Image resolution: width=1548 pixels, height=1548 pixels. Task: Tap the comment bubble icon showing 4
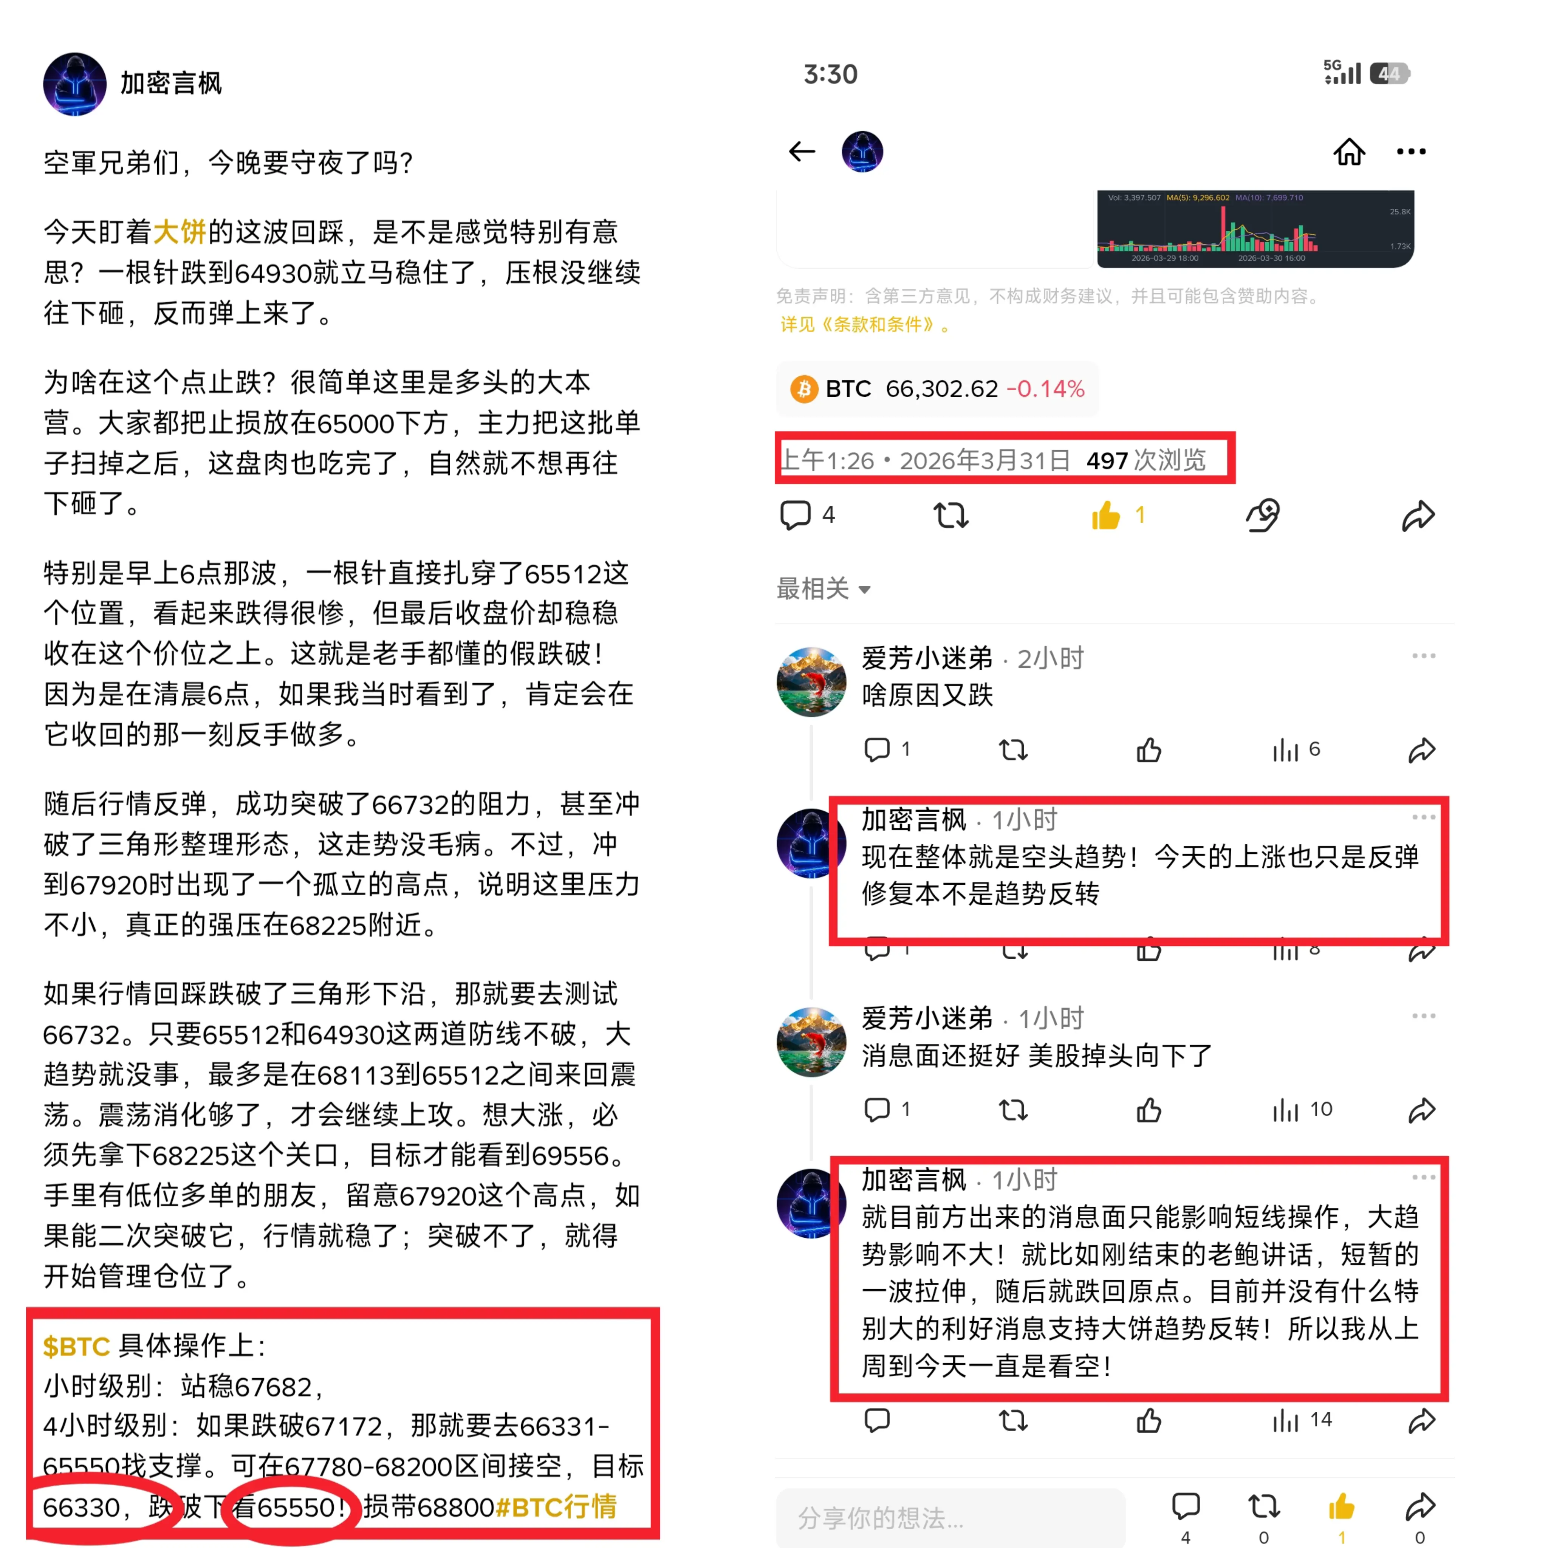click(808, 515)
